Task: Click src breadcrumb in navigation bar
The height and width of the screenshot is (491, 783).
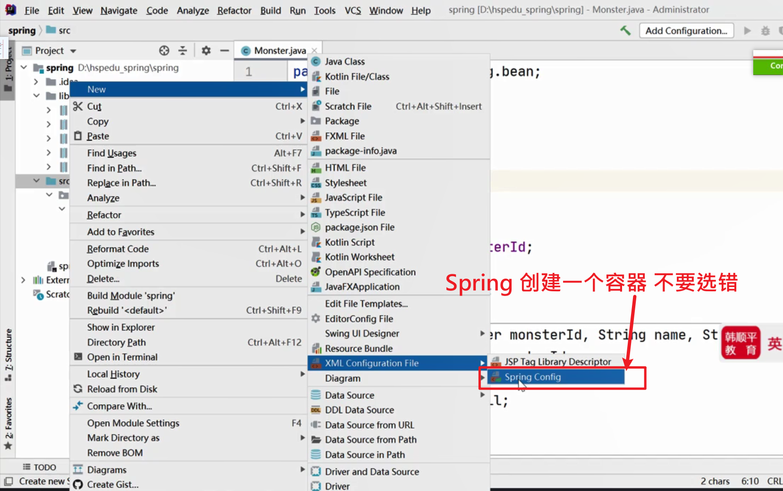Action: coord(59,31)
